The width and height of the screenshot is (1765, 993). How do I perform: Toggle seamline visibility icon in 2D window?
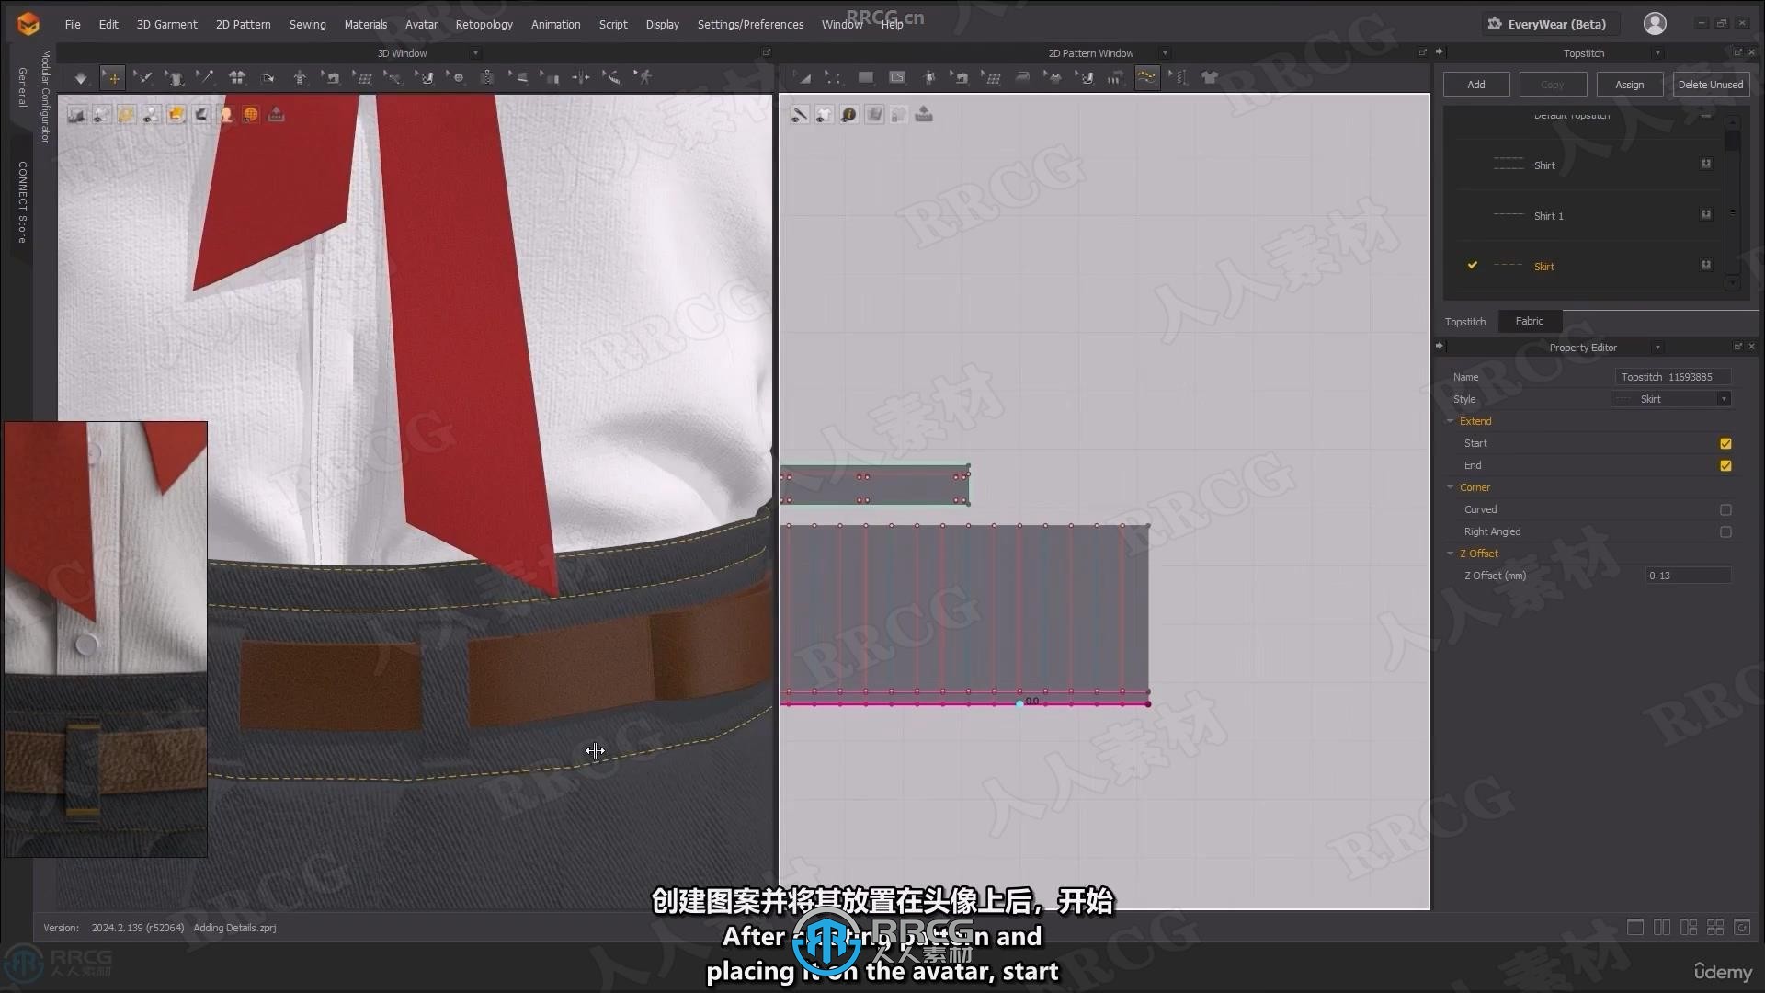(800, 114)
